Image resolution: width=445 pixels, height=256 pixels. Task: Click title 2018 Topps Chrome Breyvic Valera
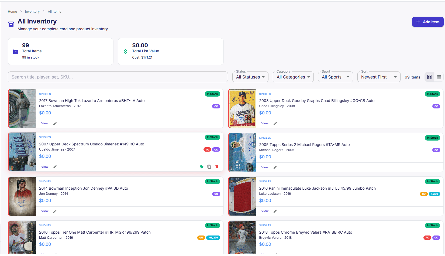point(306,232)
